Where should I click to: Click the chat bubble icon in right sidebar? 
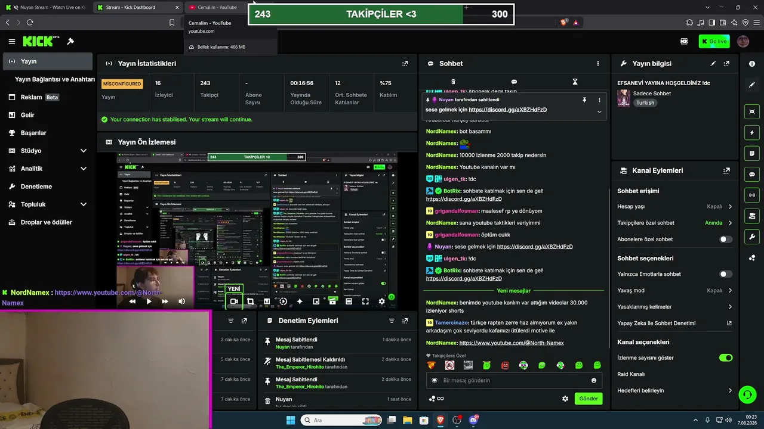(752, 174)
